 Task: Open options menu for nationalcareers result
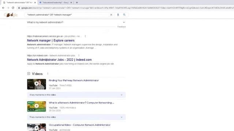tap(85, 36)
